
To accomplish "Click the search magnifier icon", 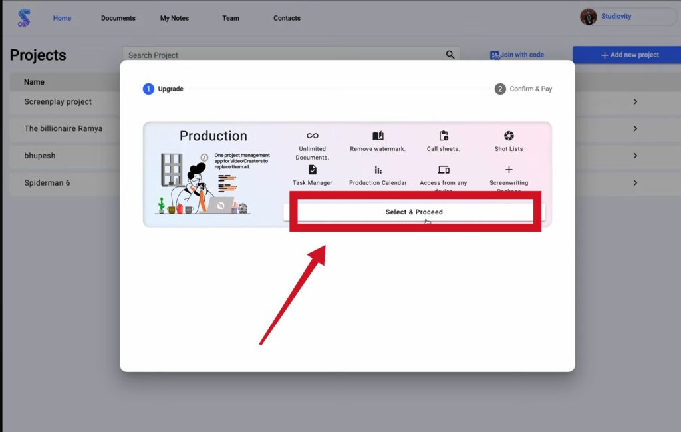I will (450, 55).
